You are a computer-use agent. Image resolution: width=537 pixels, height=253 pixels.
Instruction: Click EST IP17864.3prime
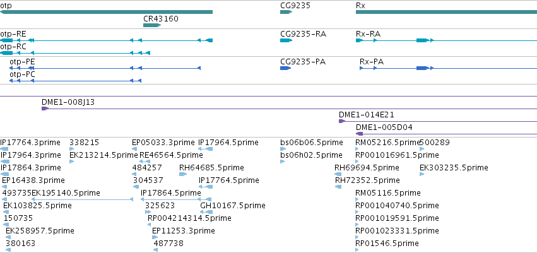click(x=5, y=174)
